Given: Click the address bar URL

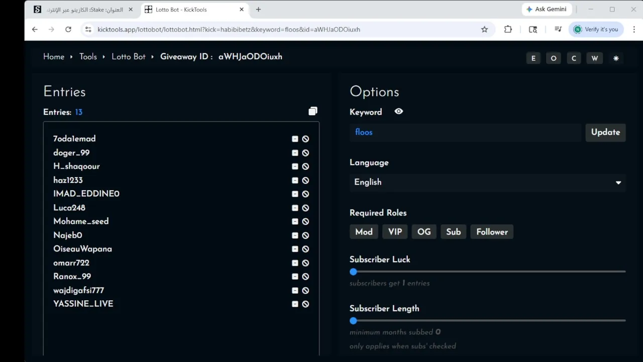Looking at the screenshot, I should [x=229, y=30].
